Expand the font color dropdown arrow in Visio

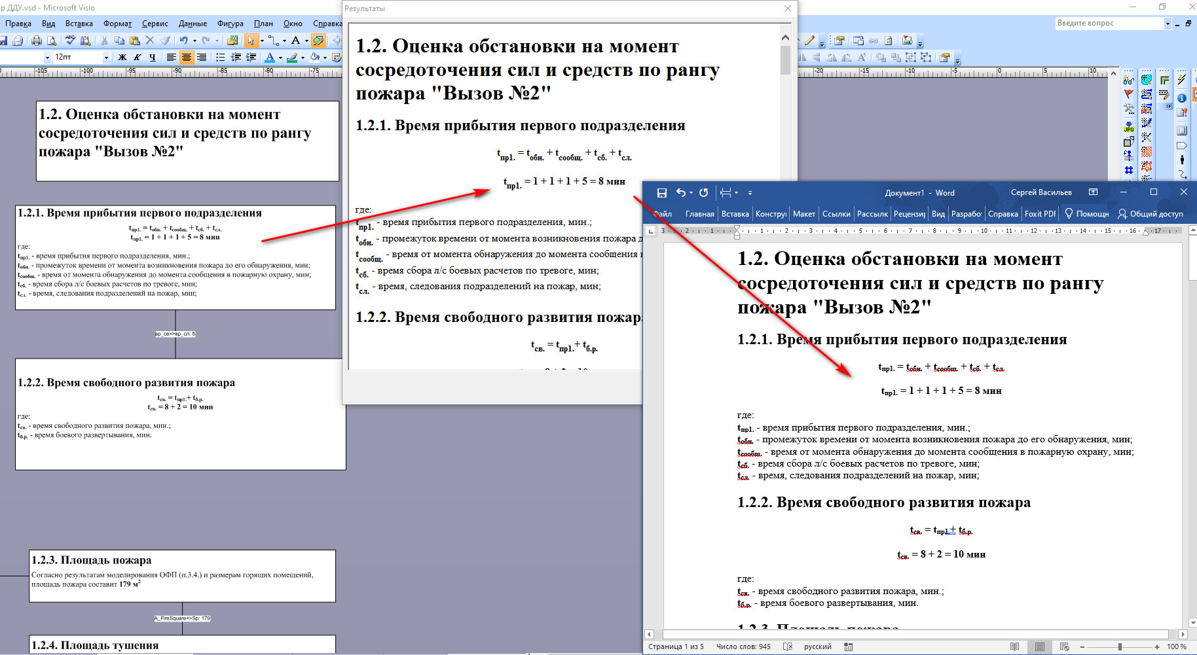click(x=280, y=58)
